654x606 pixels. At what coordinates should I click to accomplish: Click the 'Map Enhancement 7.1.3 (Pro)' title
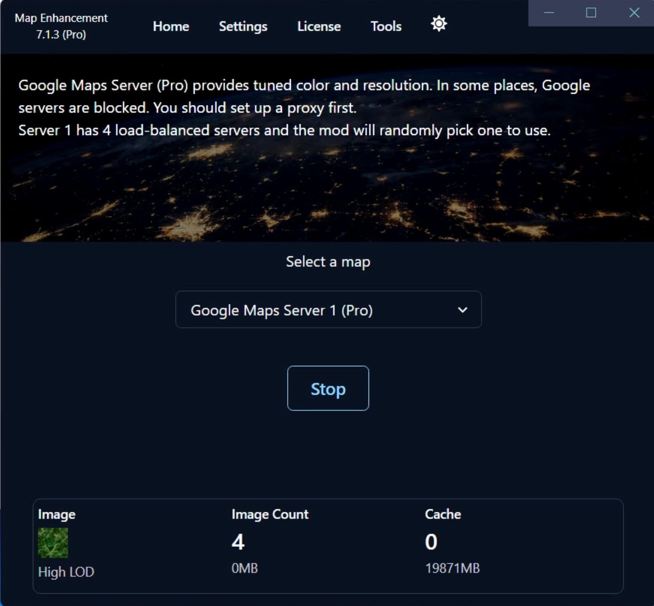click(61, 26)
